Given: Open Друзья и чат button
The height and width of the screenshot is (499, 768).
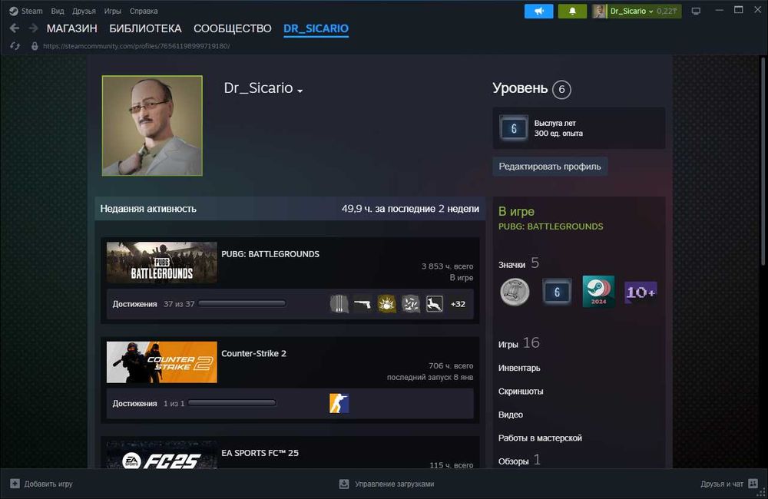Looking at the screenshot, I should coord(730,484).
